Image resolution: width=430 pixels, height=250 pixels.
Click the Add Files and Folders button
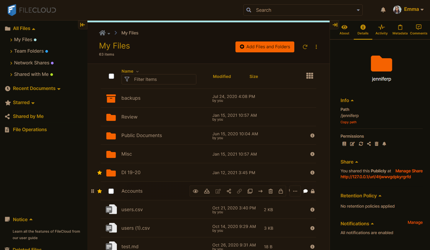(265, 47)
